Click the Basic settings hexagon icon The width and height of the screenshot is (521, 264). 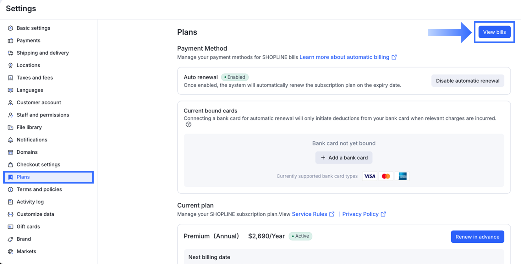coord(10,28)
